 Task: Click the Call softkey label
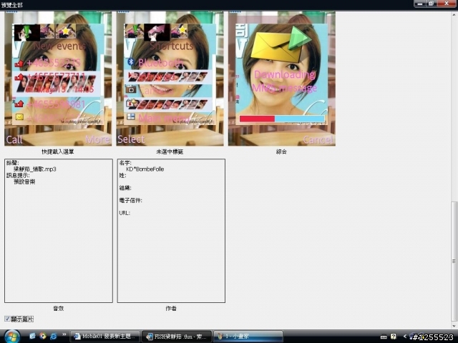pyautogui.click(x=14, y=140)
